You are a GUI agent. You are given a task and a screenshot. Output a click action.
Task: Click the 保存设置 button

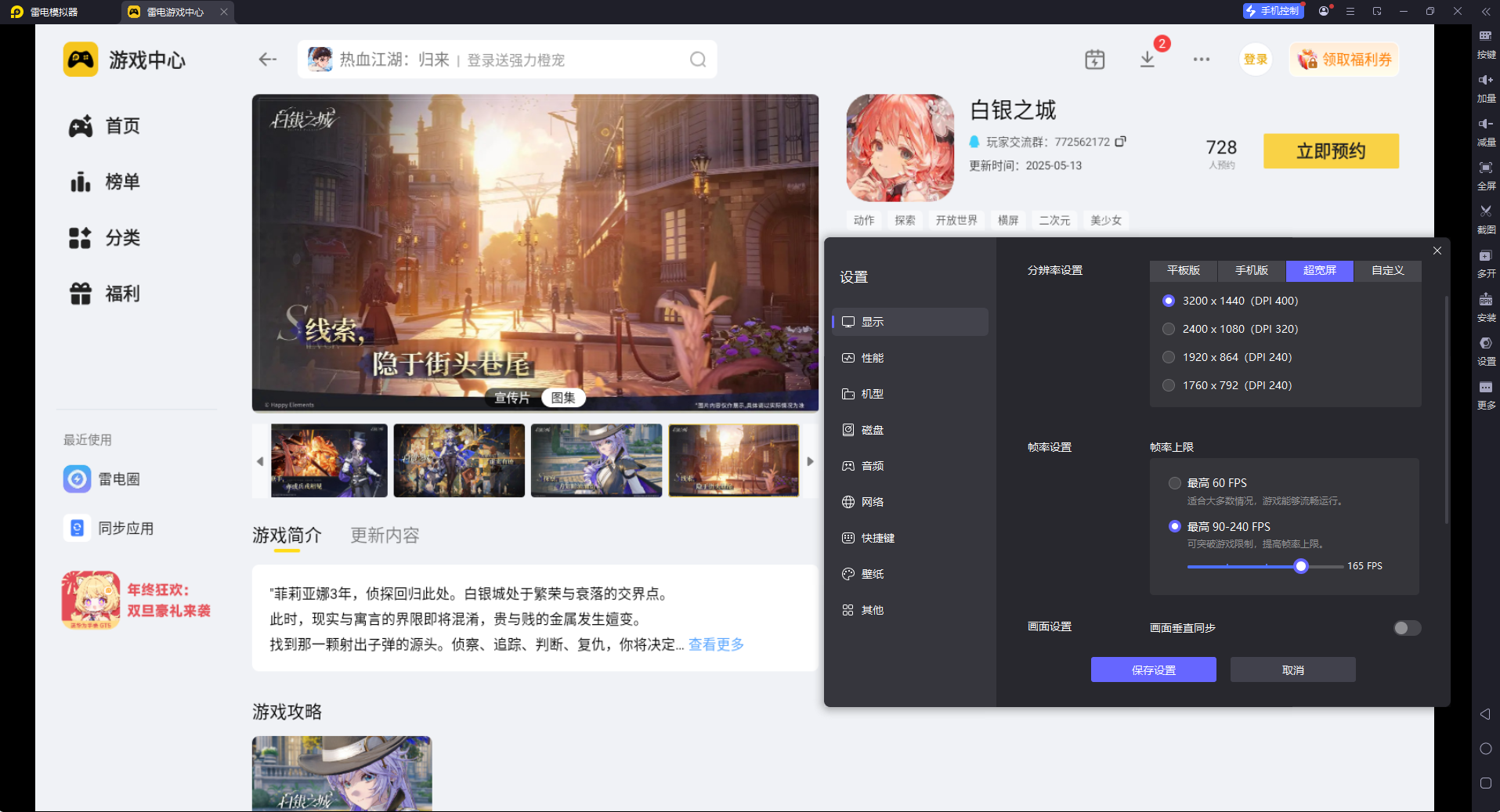click(x=1154, y=669)
